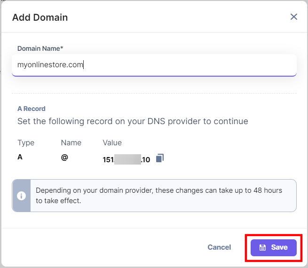The image size is (308, 268).
Task: Click the floppy disk icon on Save
Action: pos(263,247)
